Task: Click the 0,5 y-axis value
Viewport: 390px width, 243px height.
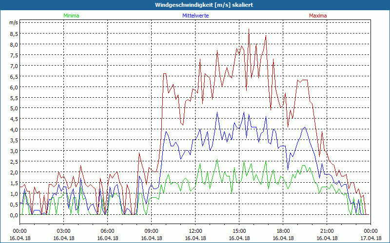Action: (14, 204)
